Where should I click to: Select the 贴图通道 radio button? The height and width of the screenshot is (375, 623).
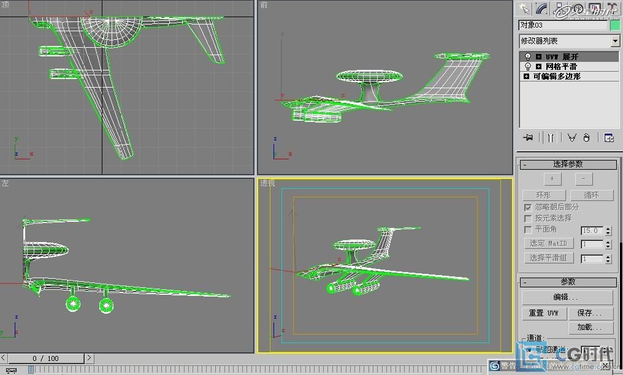click(529, 350)
